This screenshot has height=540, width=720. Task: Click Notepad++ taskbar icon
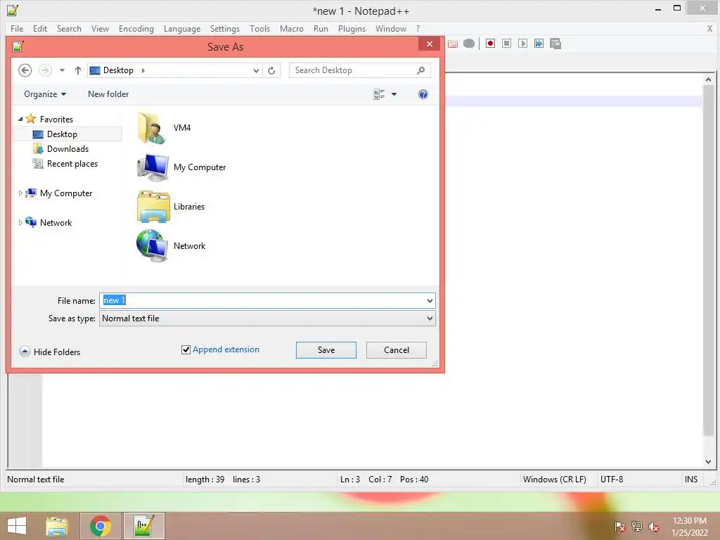coord(143,526)
